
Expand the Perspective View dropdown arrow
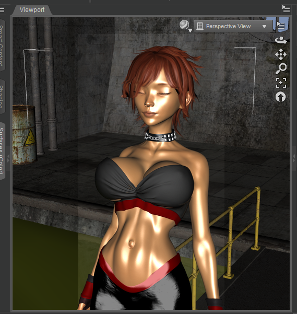[264, 27]
